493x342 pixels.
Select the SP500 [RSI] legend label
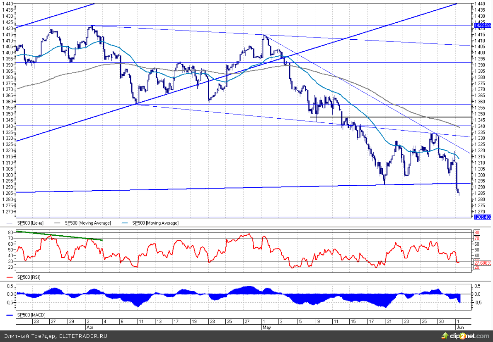(29, 277)
